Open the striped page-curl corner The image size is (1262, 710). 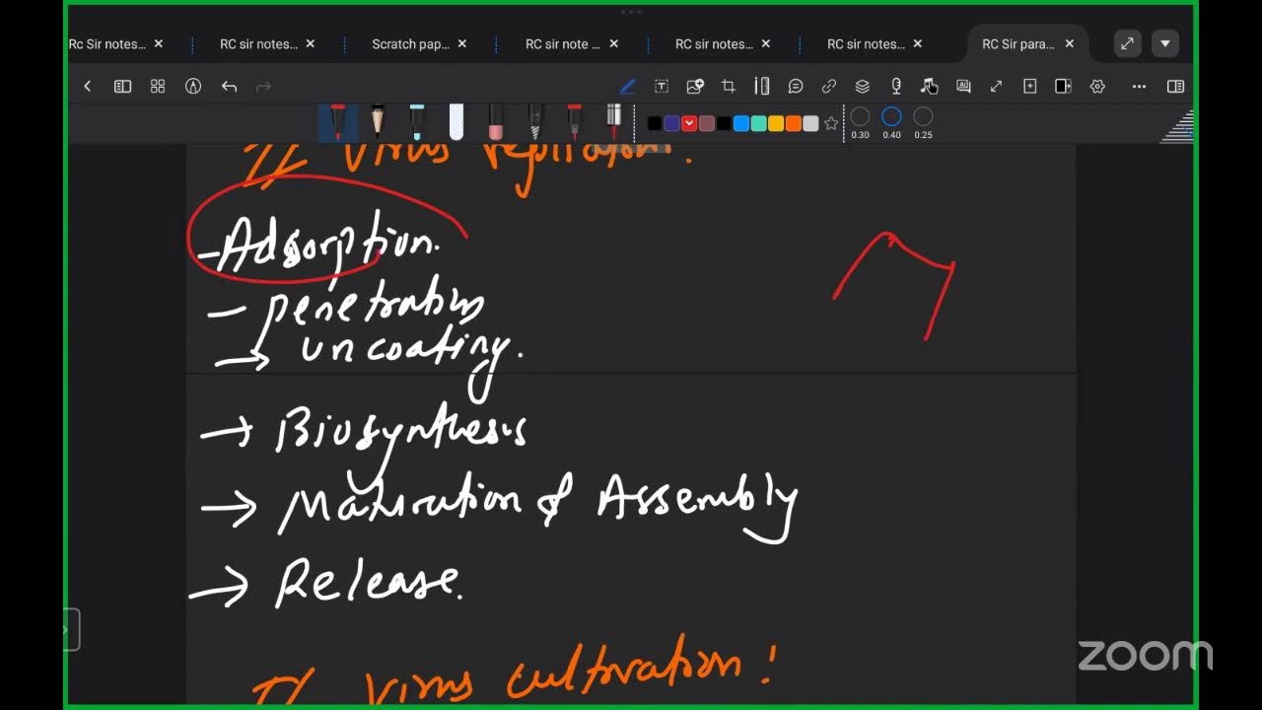click(x=1179, y=127)
